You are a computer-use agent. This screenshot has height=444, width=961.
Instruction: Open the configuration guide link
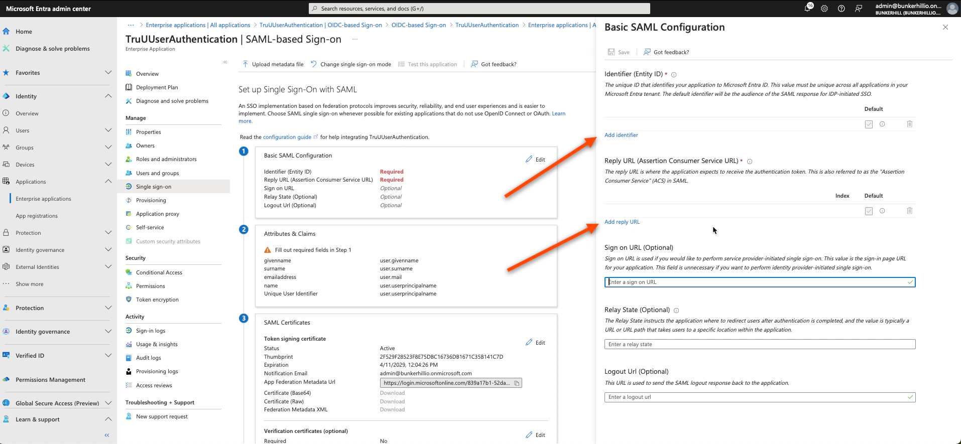click(287, 137)
